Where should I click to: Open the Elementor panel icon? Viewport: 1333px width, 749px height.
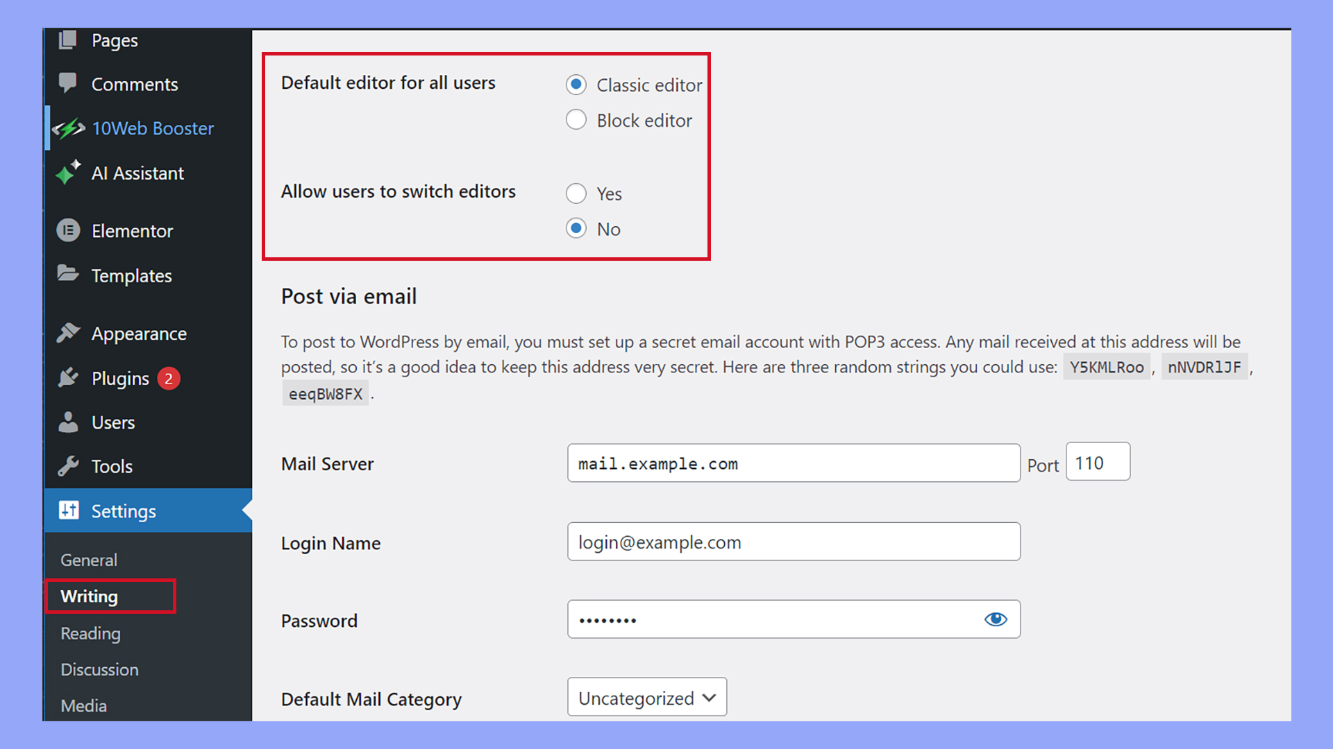point(69,230)
